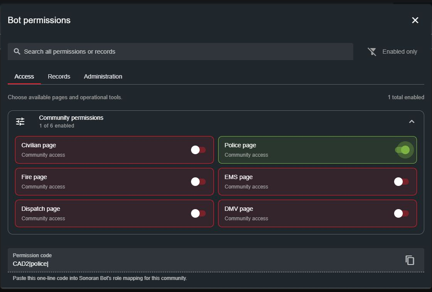Image resolution: width=432 pixels, height=292 pixels.
Task: Close the Bot permissions dialog
Action: [415, 20]
